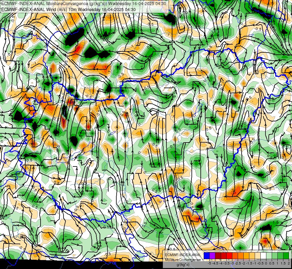This screenshot has width=292, height=269.
Task: Click the white legend color swatch
Action: coord(263,256)
